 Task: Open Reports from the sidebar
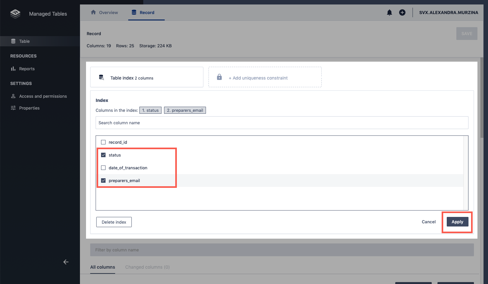(27, 69)
